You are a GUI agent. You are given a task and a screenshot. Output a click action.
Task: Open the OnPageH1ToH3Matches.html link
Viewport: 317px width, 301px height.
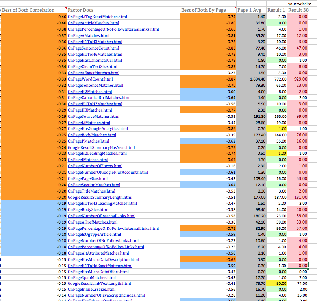(95, 42)
